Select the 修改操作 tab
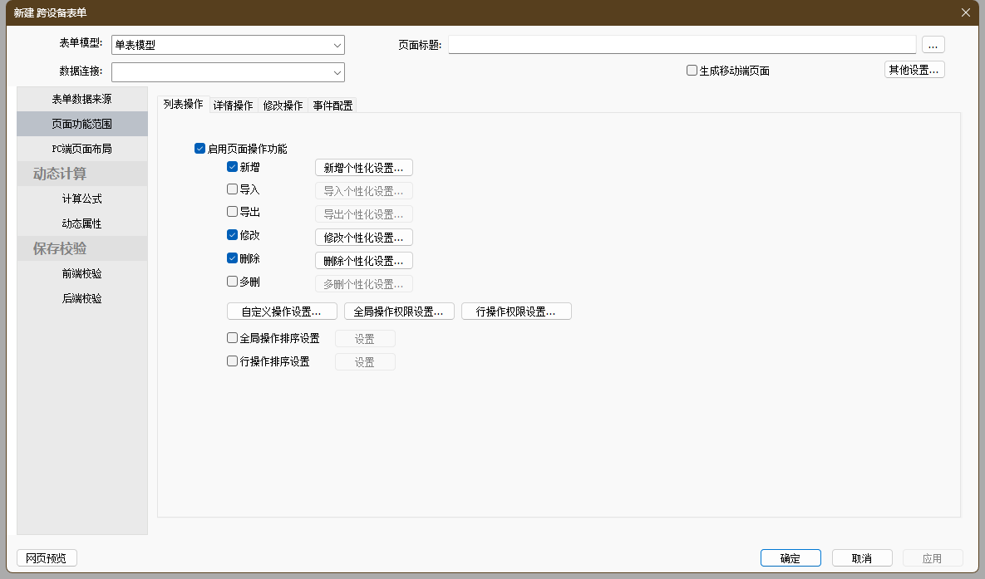The width and height of the screenshot is (985, 579). [283, 105]
